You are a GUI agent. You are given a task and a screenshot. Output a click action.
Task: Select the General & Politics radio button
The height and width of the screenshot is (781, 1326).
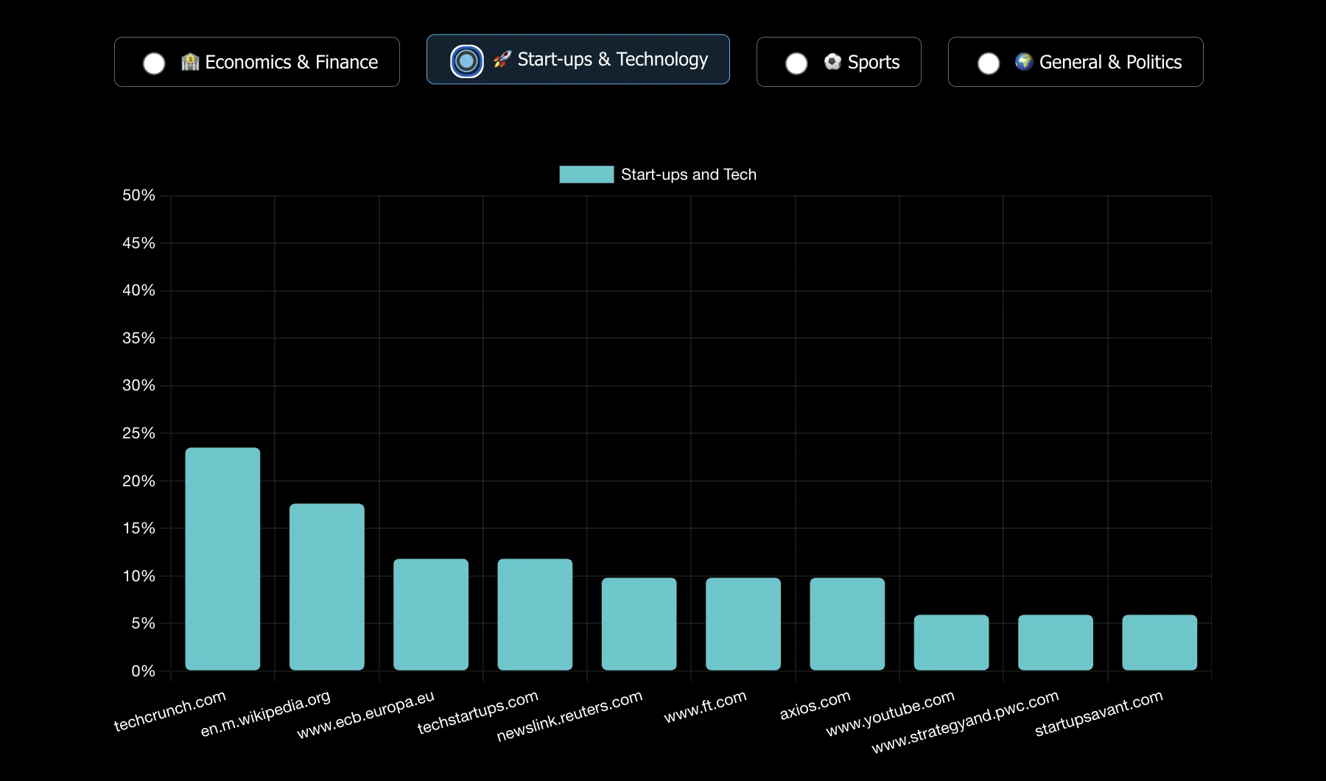(x=989, y=63)
